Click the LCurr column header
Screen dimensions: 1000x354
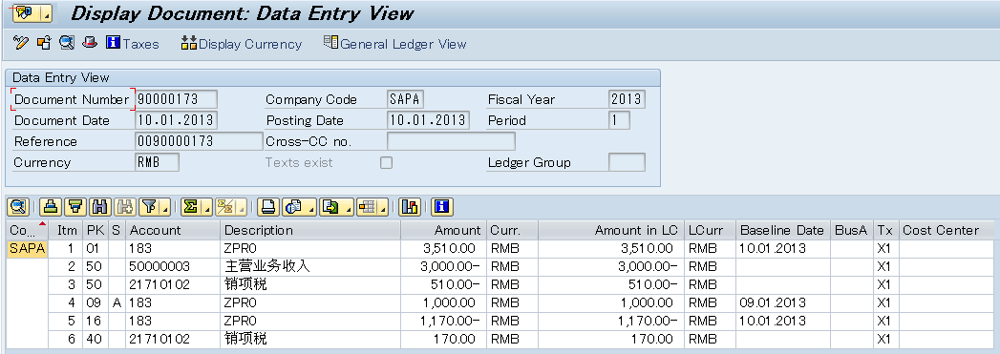(709, 231)
